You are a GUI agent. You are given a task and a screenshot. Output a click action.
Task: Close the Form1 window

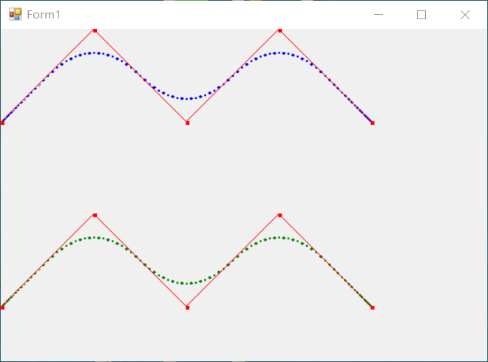tap(465, 15)
